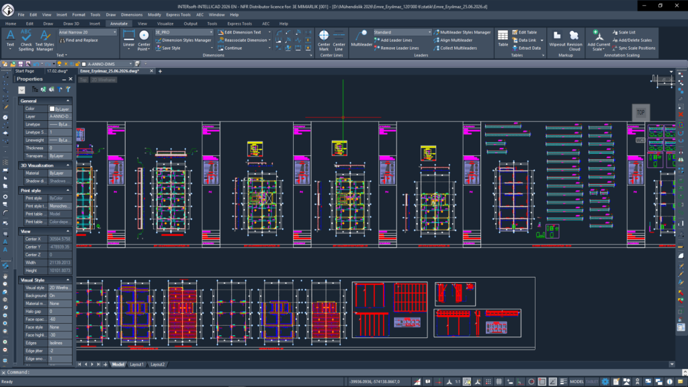
Task: Click Align Multileader
Action: pyautogui.click(x=453, y=40)
